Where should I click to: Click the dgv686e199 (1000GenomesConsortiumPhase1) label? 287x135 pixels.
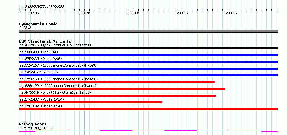pyautogui.click(x=58, y=86)
